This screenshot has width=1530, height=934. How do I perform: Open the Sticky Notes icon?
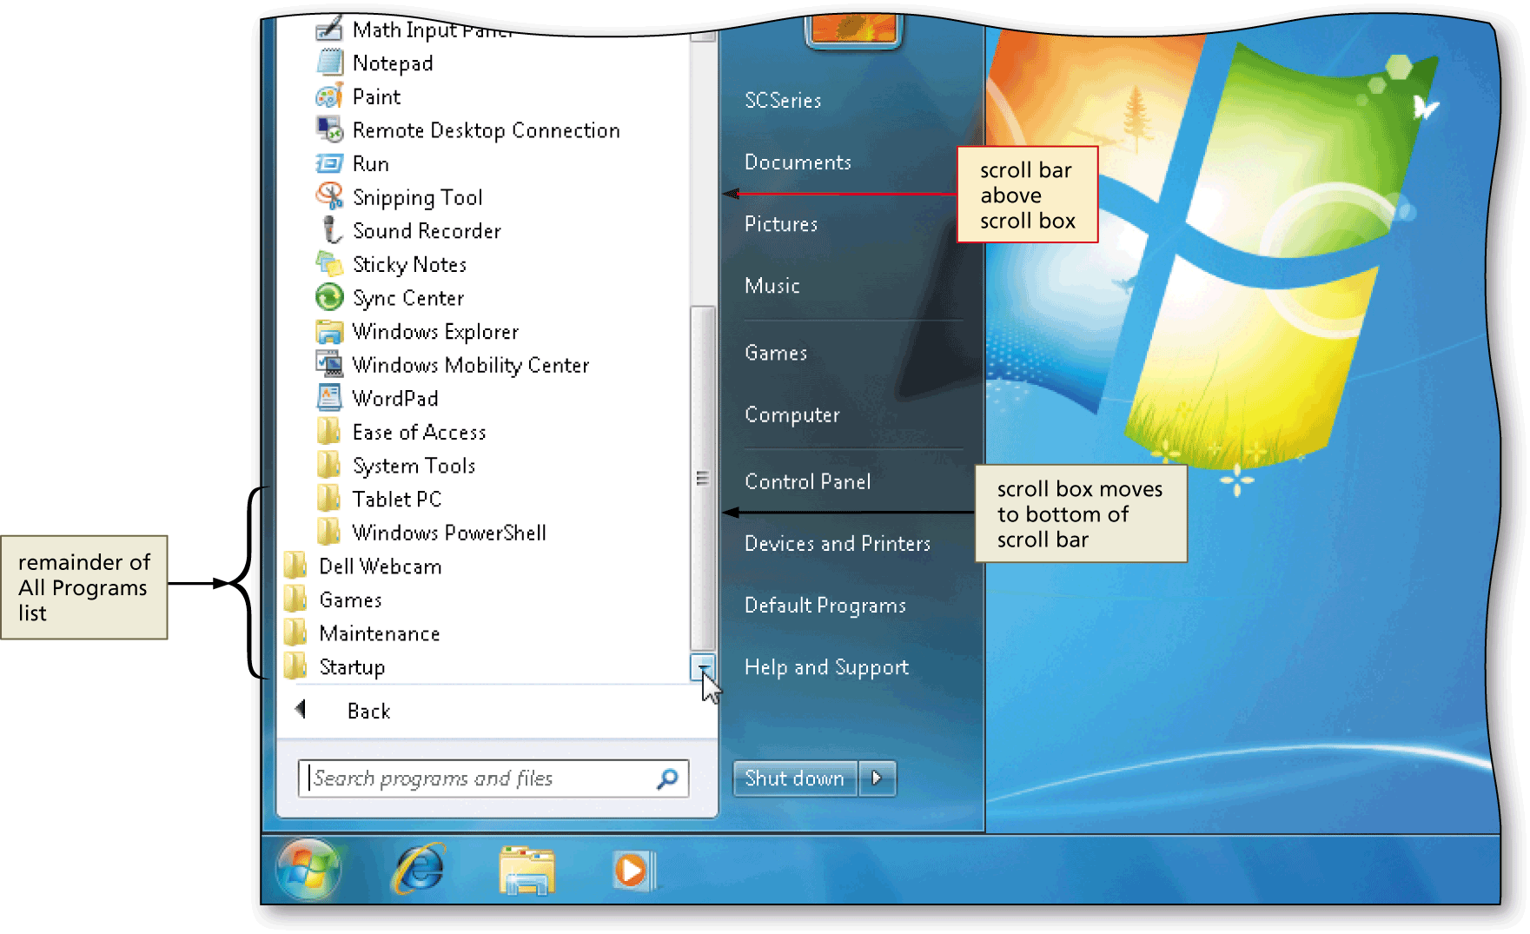point(329,263)
